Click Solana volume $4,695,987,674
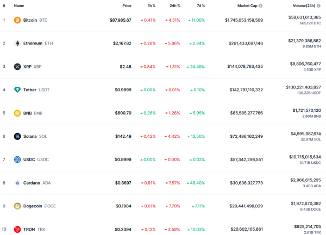The image size is (326, 235). point(305,134)
